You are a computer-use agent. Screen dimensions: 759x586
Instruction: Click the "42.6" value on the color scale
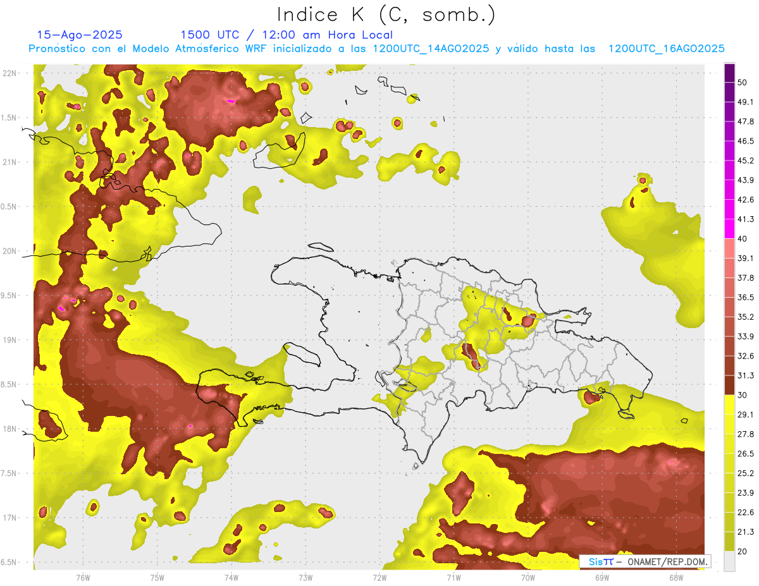746,200
